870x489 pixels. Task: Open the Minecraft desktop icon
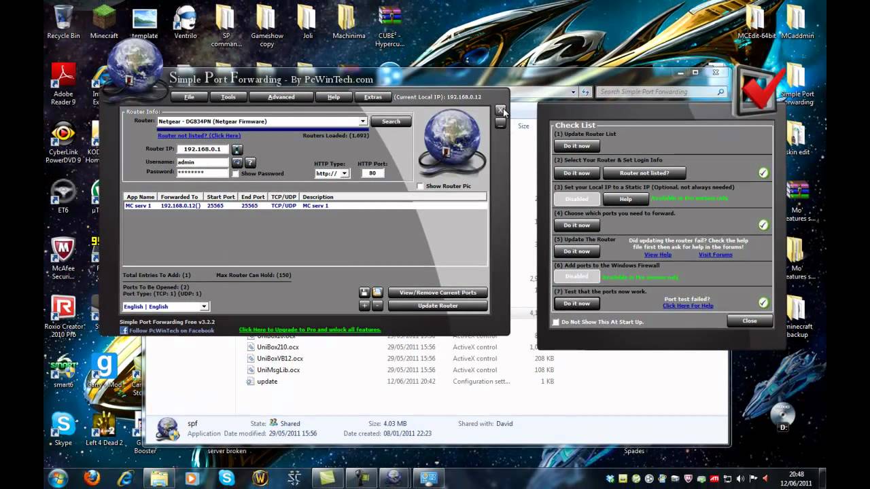(x=104, y=22)
